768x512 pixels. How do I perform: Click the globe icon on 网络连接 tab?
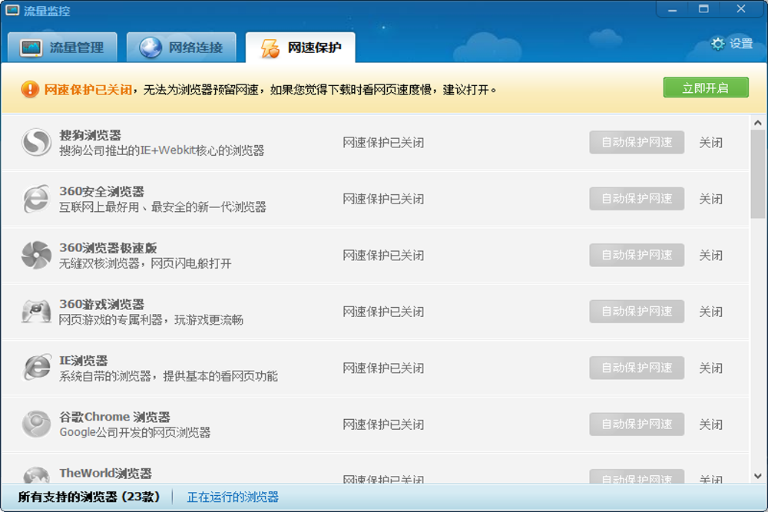(x=151, y=48)
